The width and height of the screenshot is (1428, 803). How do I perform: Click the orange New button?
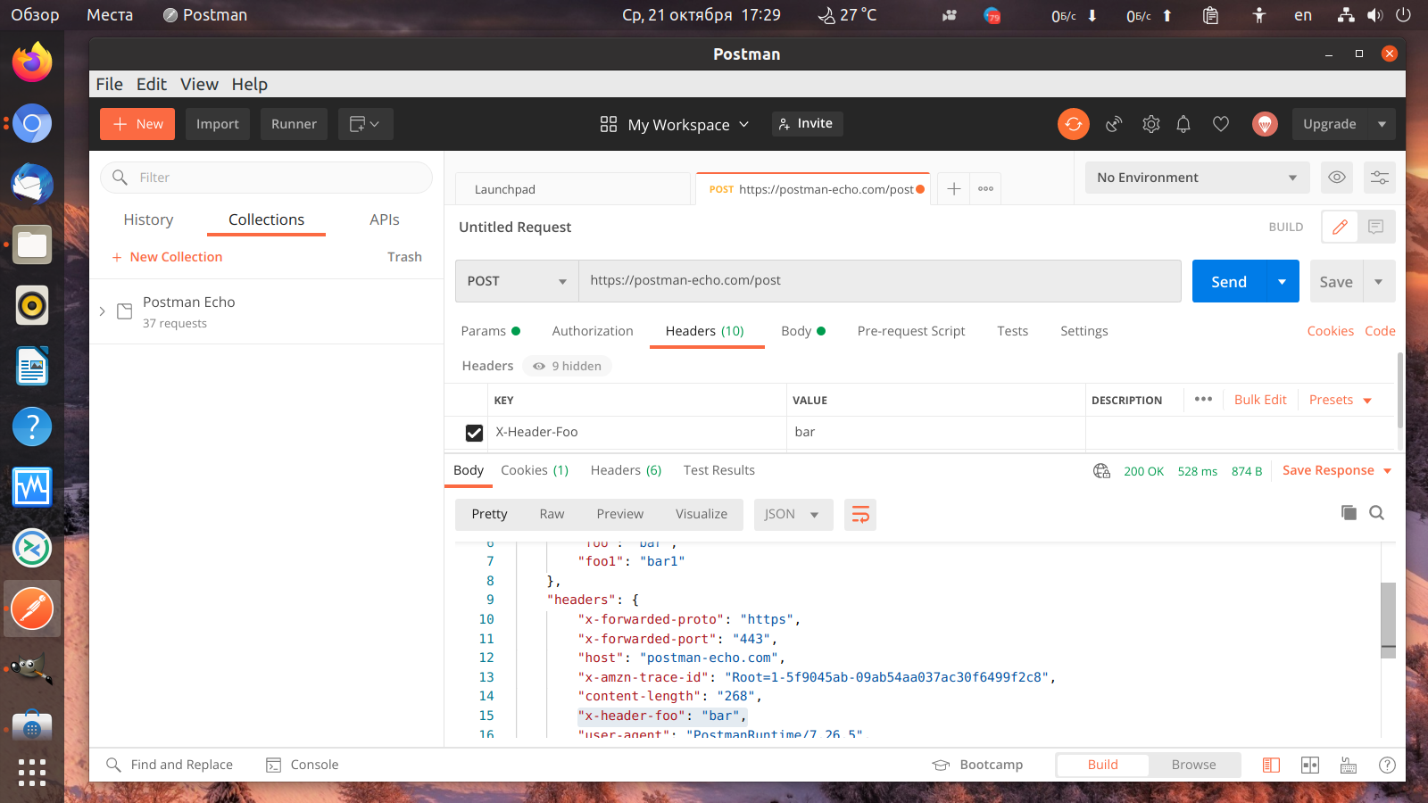pos(137,124)
